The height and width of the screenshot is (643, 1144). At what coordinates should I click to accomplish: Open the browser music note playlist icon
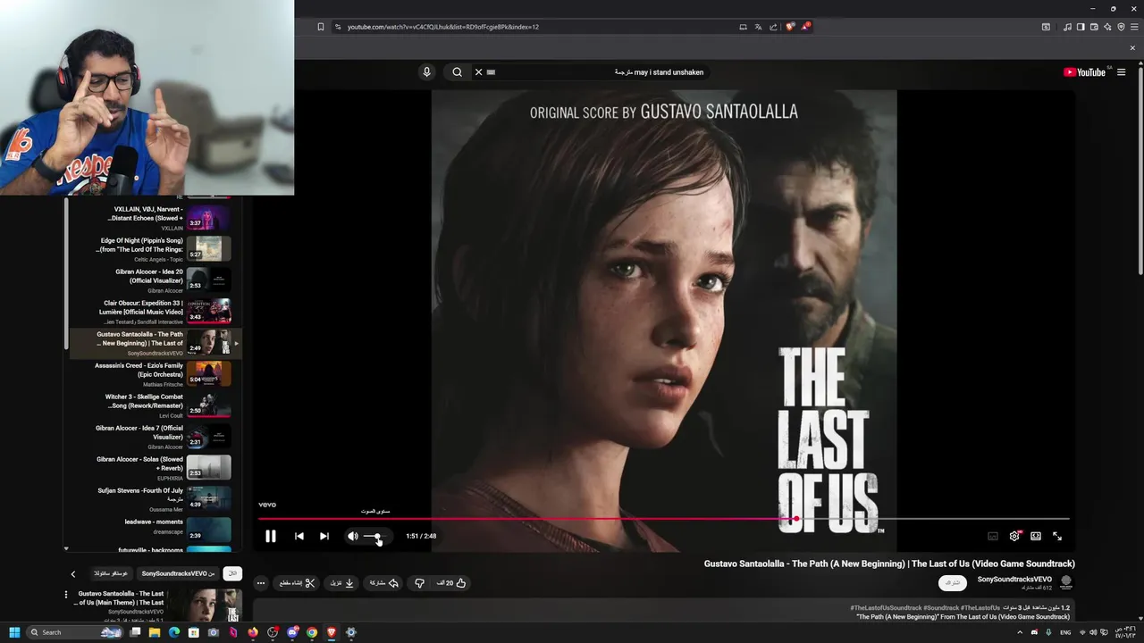(x=1067, y=27)
